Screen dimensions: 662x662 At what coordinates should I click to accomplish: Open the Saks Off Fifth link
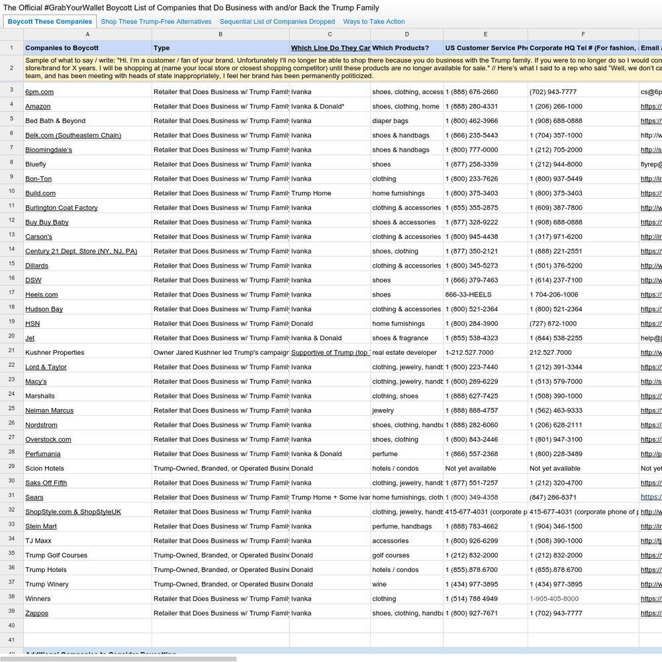pos(46,483)
